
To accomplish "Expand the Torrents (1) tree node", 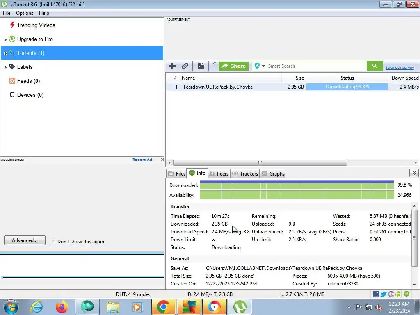I will tap(5, 53).
